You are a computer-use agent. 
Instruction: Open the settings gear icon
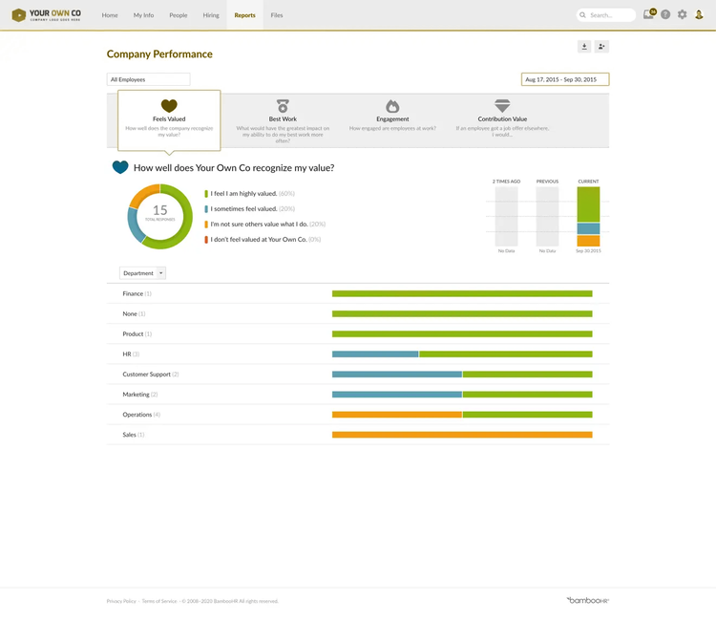pyautogui.click(x=682, y=15)
